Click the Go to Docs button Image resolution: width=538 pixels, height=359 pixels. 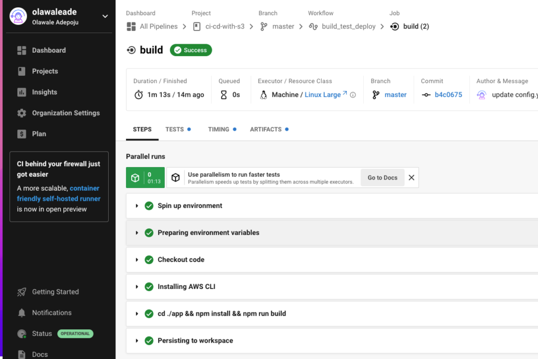coord(382,177)
